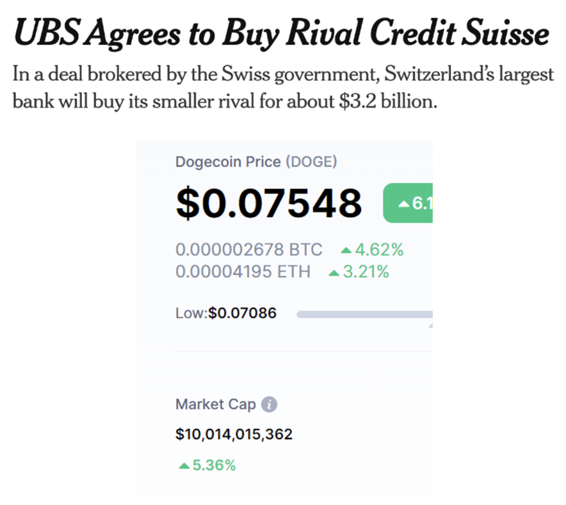Click the Market Cap info icon
The image size is (566, 505).
tap(269, 404)
